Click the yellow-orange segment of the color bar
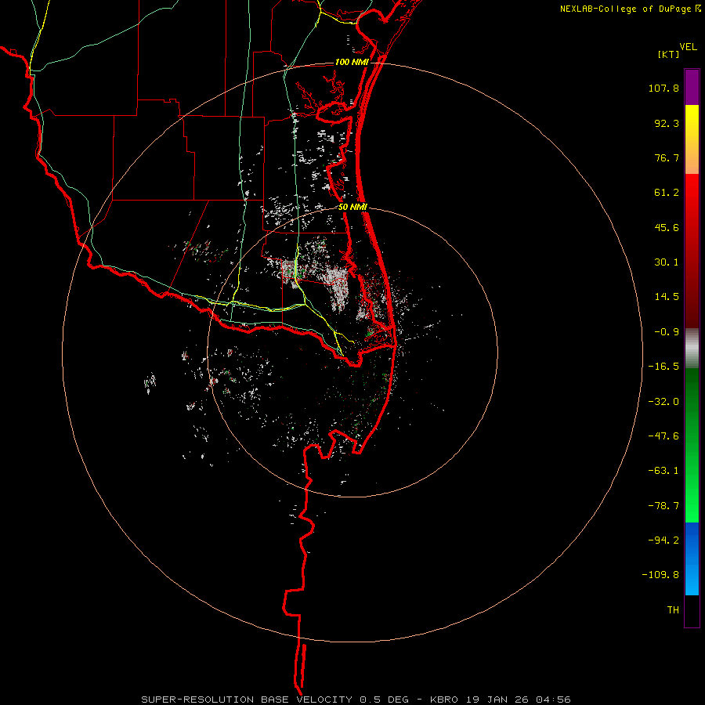 [692, 139]
